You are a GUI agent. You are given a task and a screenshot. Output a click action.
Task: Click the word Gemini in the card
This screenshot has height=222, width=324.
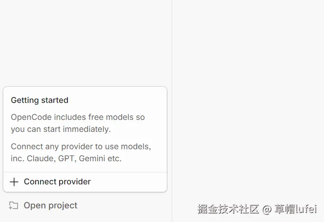tap(93, 158)
